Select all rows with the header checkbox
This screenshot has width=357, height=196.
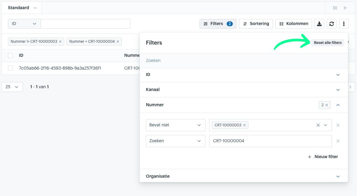pos(10,56)
